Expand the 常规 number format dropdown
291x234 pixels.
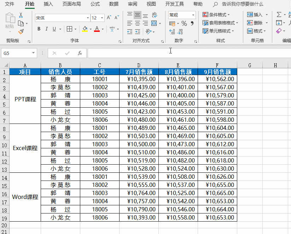click(193, 15)
